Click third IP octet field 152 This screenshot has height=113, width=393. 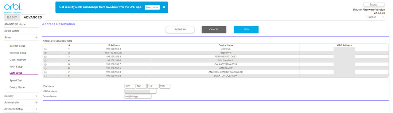pos(153,86)
